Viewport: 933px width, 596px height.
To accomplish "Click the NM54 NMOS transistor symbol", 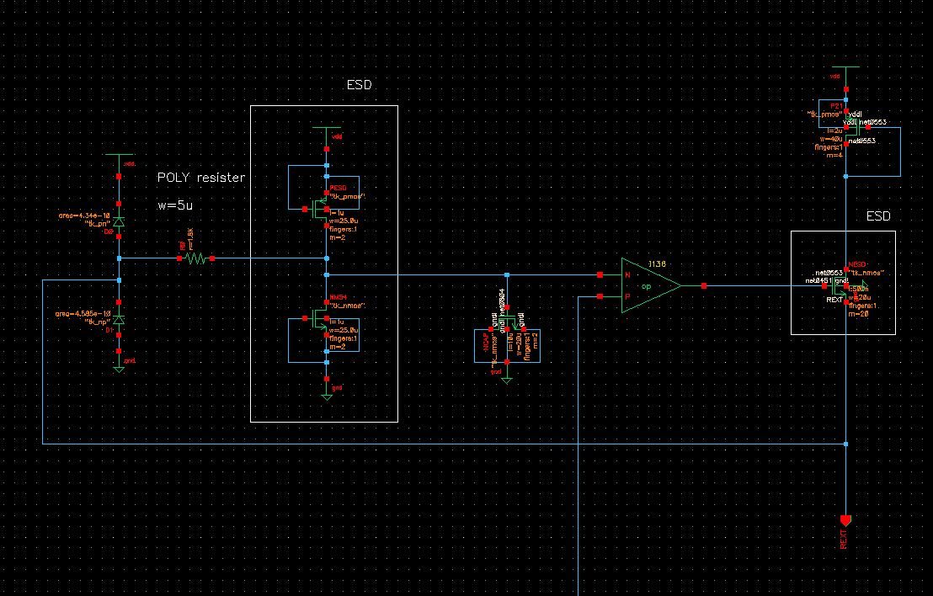I will [319, 319].
